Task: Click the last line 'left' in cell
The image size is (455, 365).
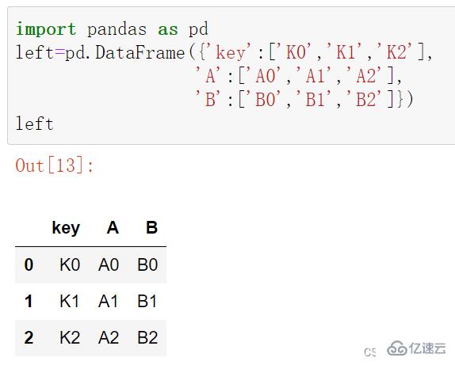Action: click(34, 124)
